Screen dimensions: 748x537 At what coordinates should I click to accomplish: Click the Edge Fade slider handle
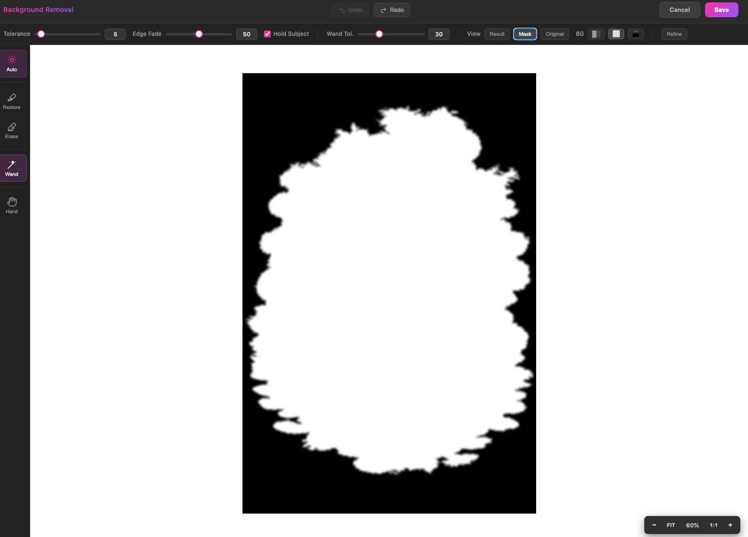[x=199, y=34]
